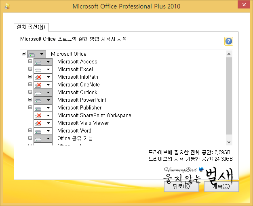
Task: Select the Office 공유 기능 label
Action: pyautogui.click(x=75, y=138)
